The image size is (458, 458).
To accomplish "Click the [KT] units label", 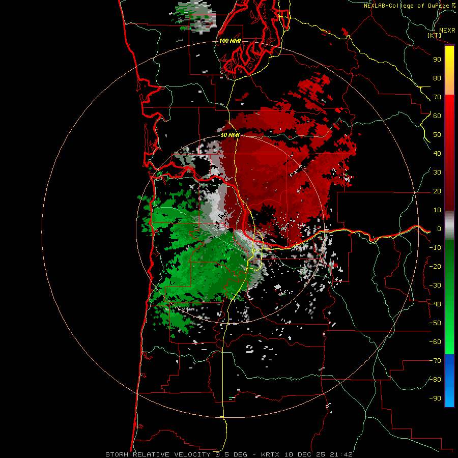I will pyautogui.click(x=435, y=35).
